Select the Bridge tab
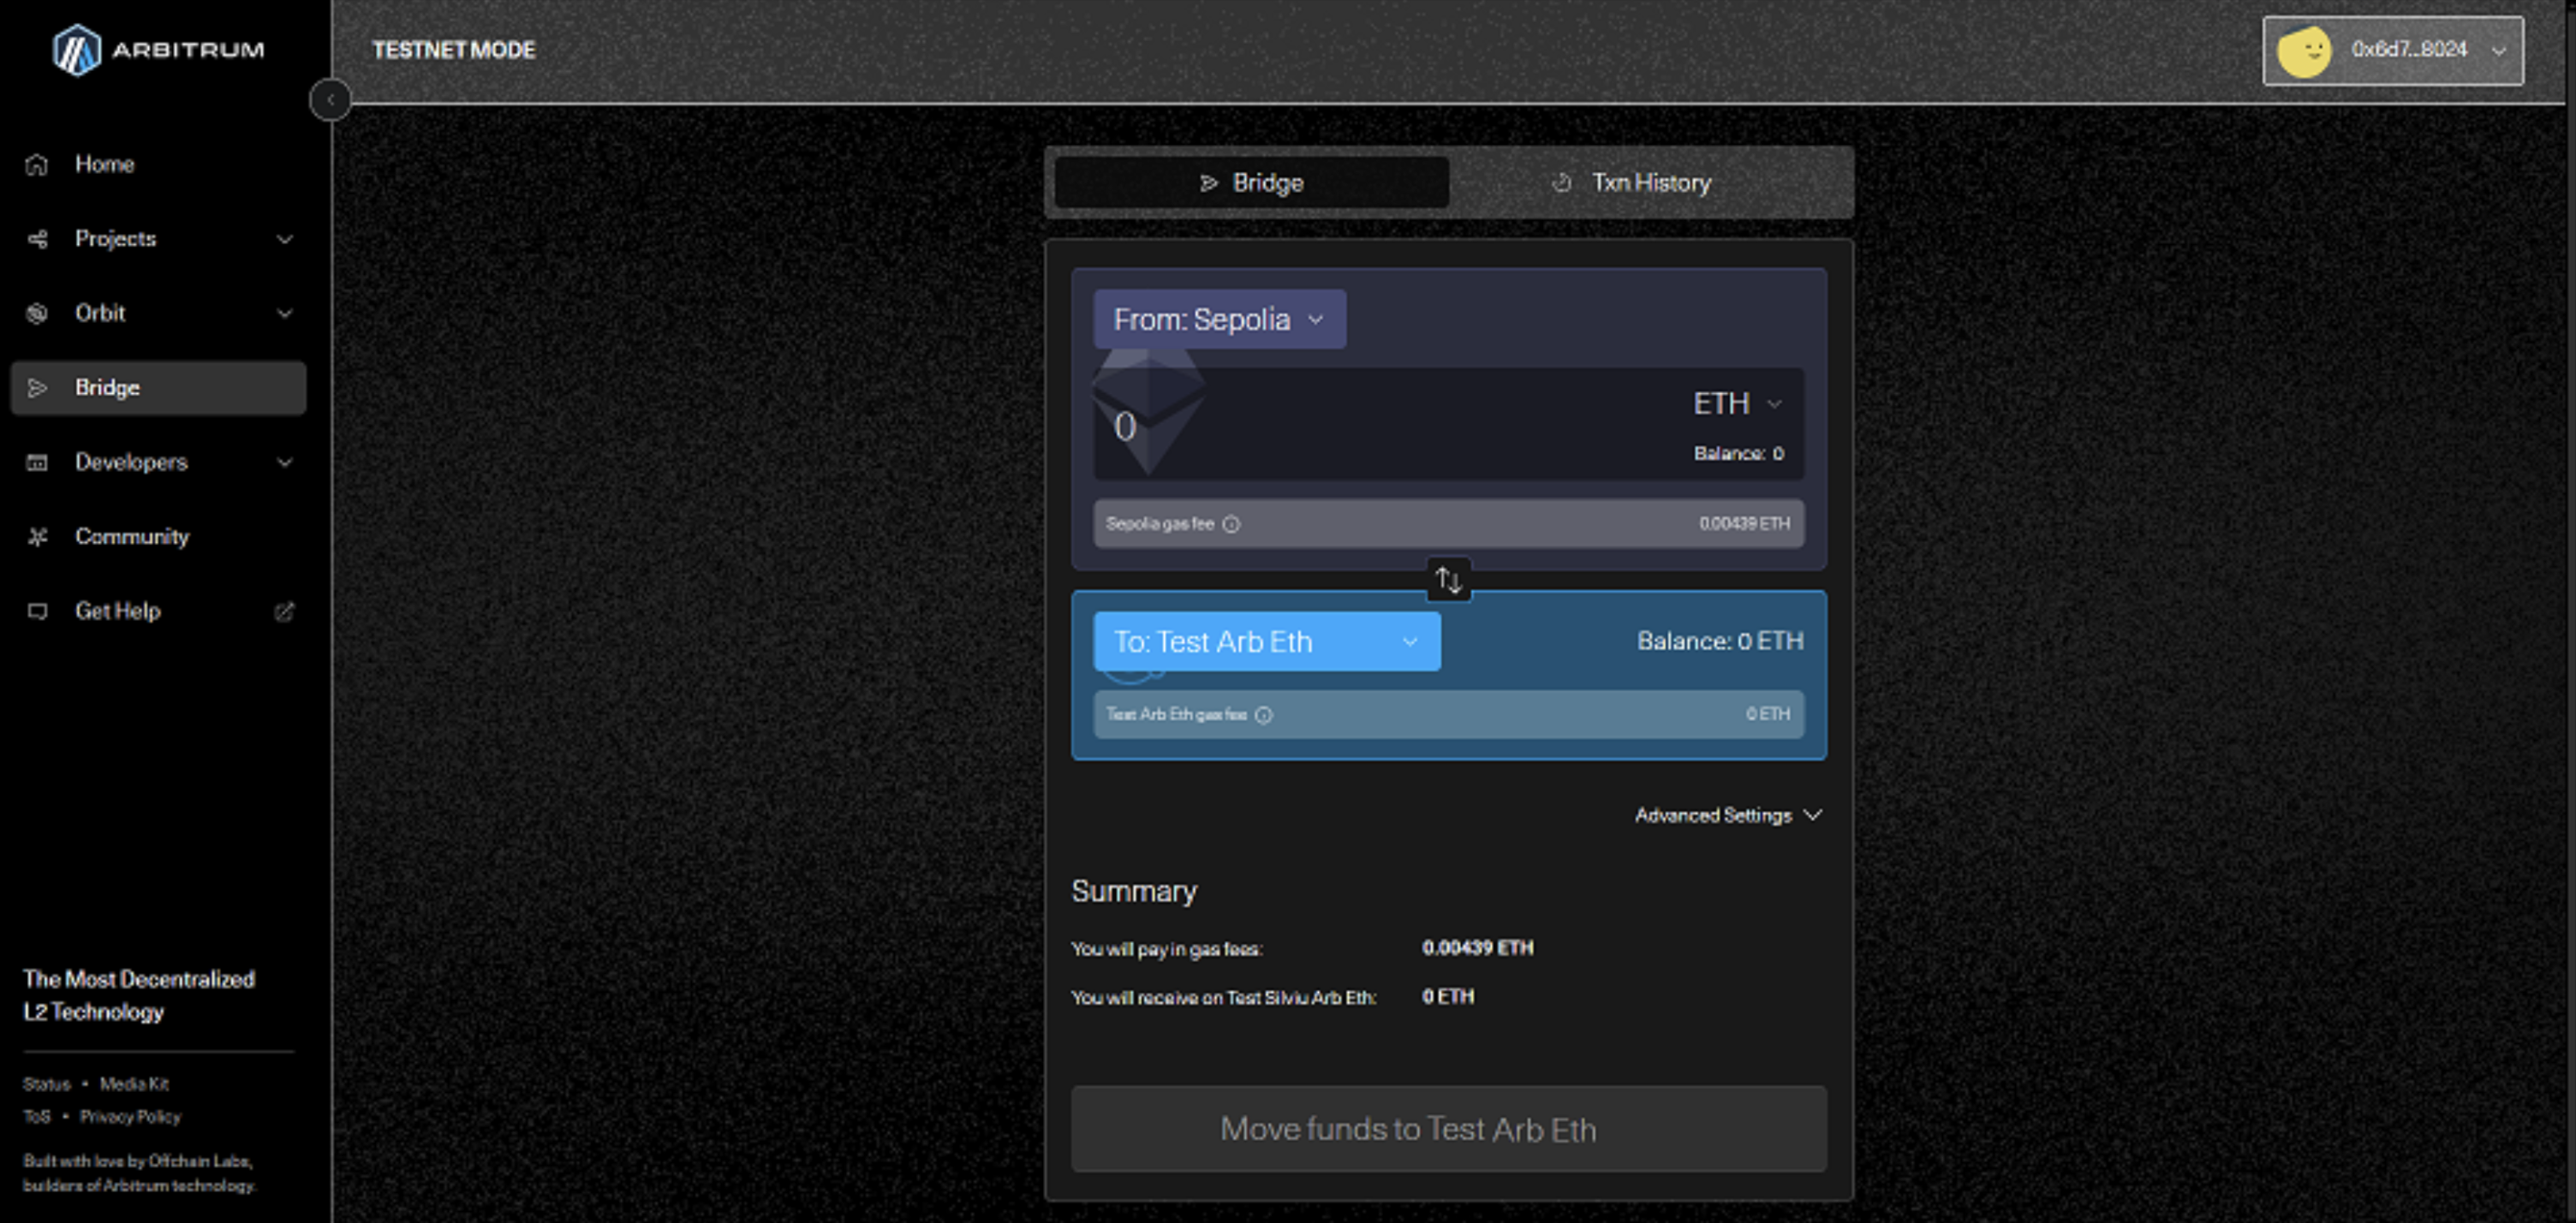This screenshot has height=1223, width=2576. click(1251, 183)
